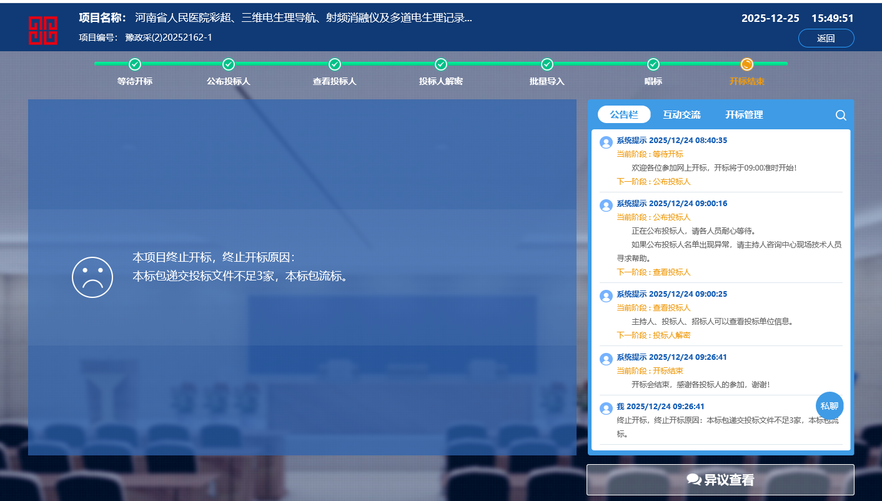882x501 pixels.
Task: Click the orange 开标结束 step icon
Action: point(747,64)
